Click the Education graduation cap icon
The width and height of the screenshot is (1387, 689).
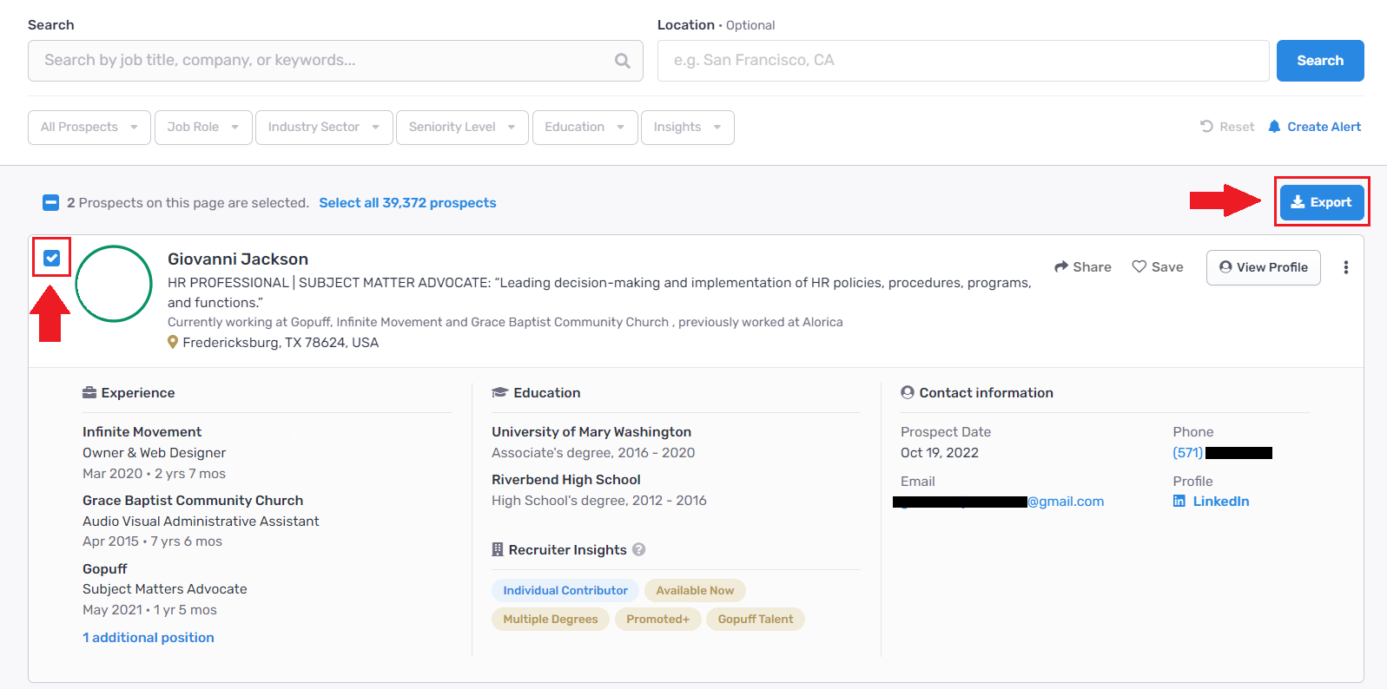click(499, 393)
